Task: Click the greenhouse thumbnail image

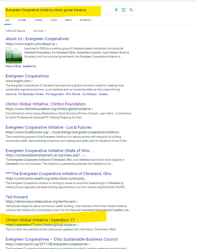Action: pos(14,55)
